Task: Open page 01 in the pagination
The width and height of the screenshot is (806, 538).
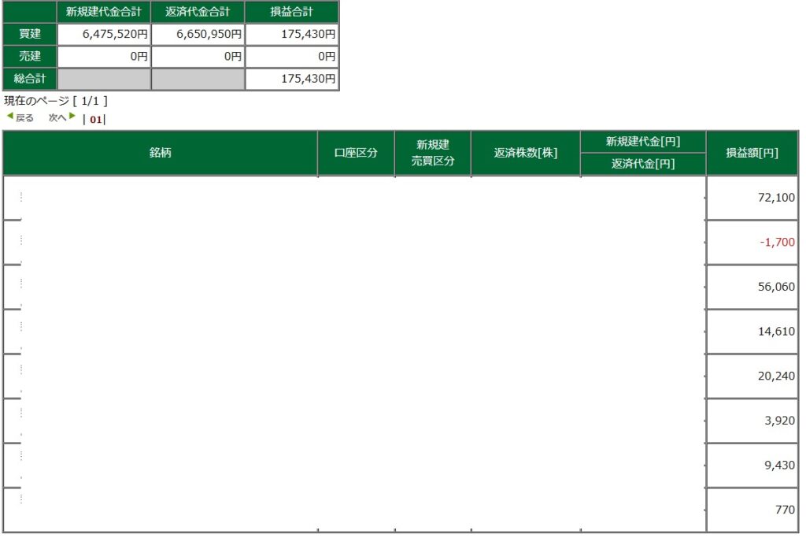Action: pyautogui.click(x=96, y=119)
